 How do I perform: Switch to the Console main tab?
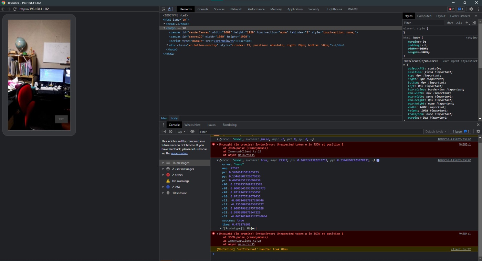[x=203, y=9]
